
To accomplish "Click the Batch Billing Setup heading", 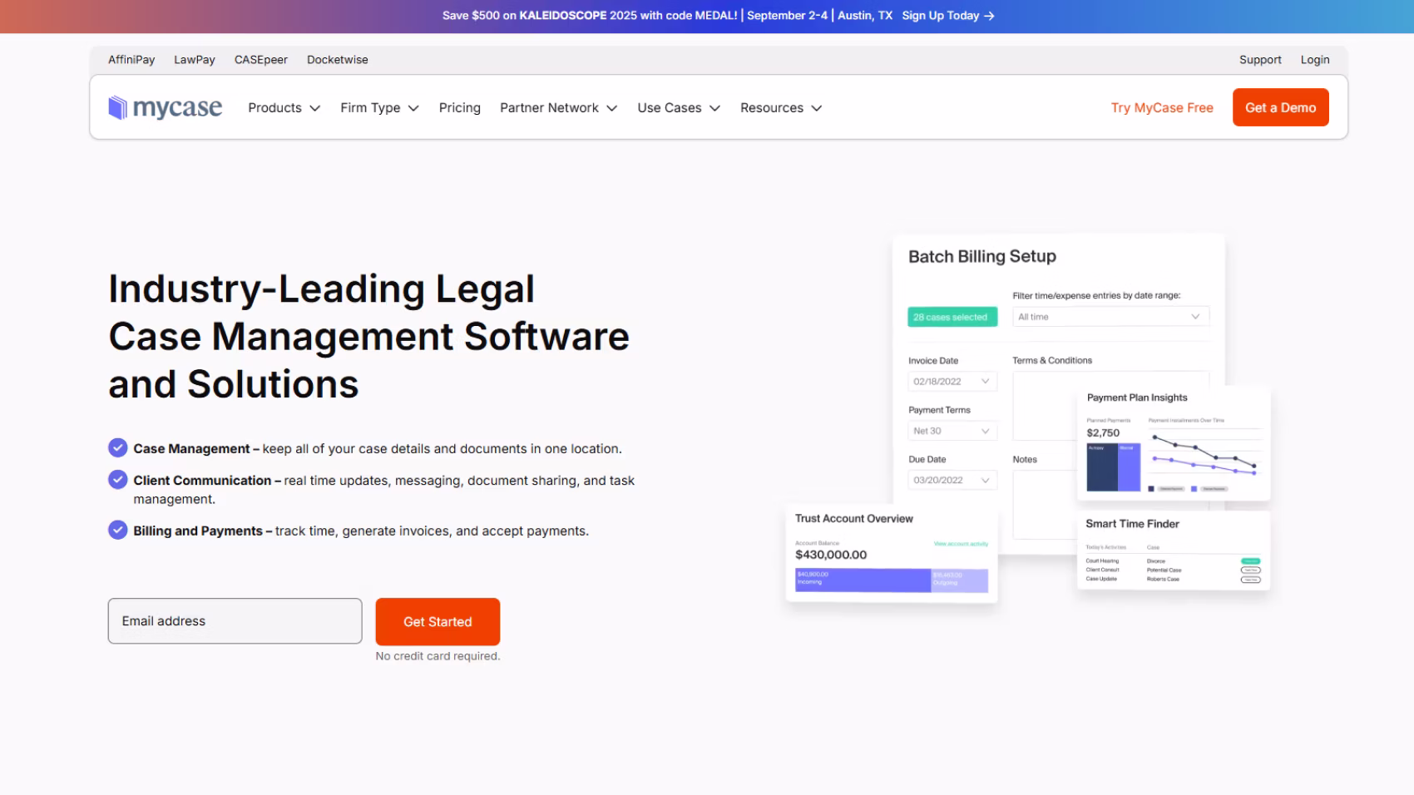I will tap(982, 257).
